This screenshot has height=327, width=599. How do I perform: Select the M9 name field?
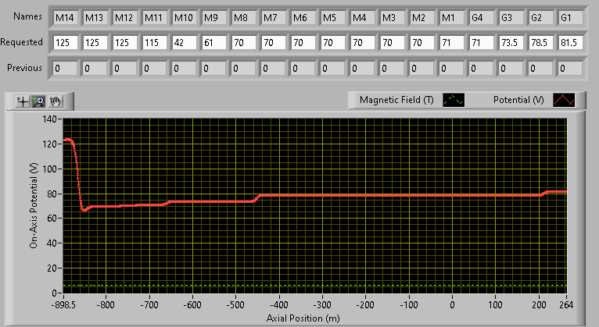(x=214, y=17)
